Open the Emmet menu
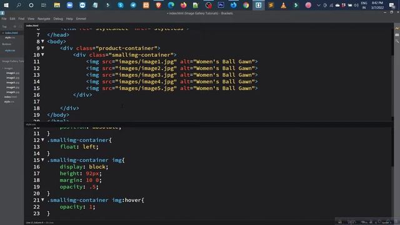 [81, 19]
